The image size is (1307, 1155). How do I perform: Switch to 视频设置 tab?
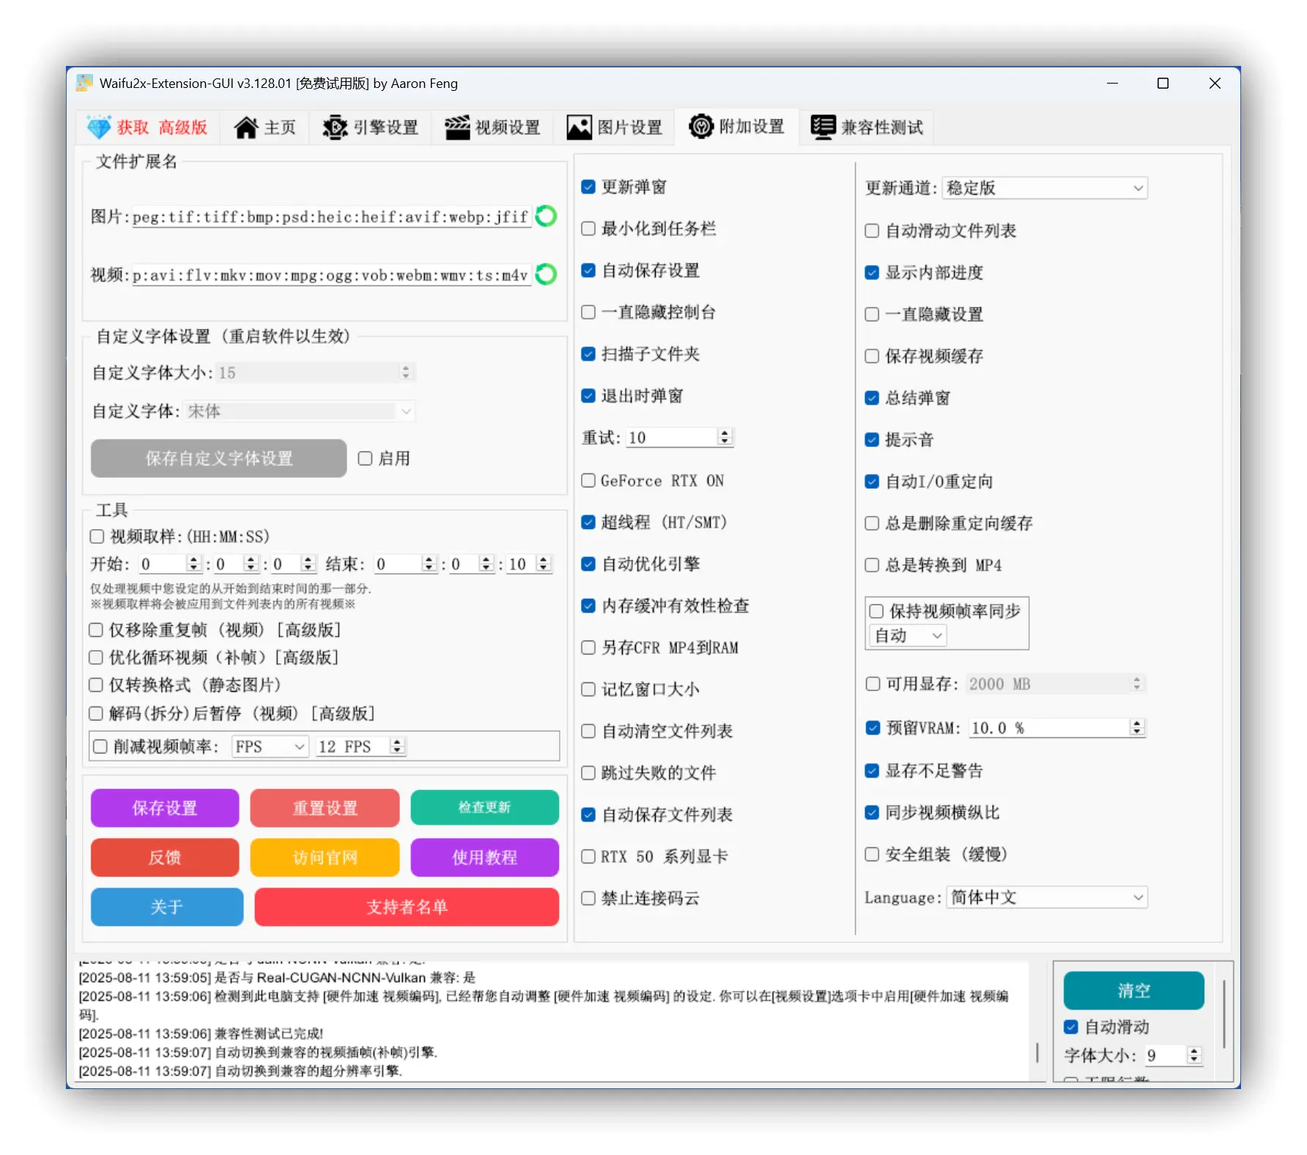click(x=492, y=128)
